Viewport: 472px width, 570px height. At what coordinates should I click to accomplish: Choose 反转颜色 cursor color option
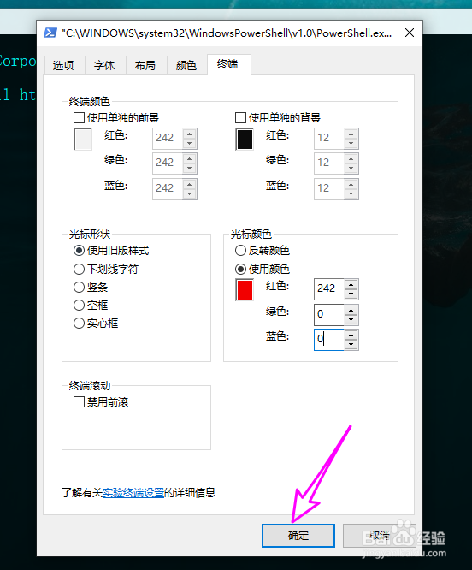click(x=241, y=251)
